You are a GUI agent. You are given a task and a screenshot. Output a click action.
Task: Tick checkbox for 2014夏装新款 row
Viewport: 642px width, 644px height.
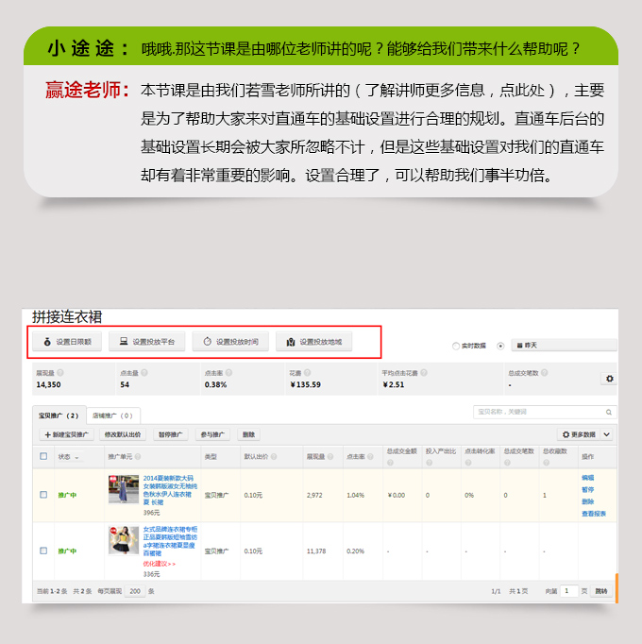(43, 495)
